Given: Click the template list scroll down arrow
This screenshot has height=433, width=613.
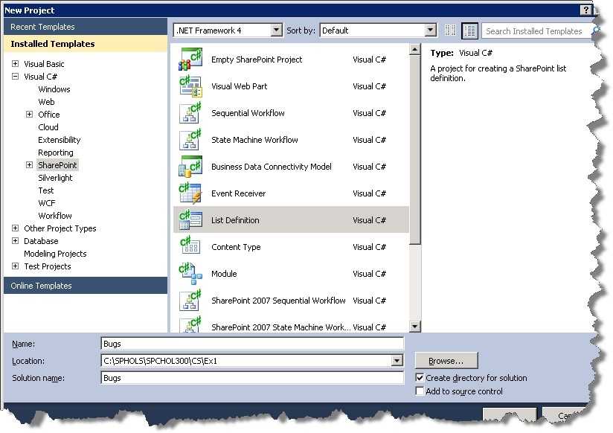Looking at the screenshot, I should 414,326.
